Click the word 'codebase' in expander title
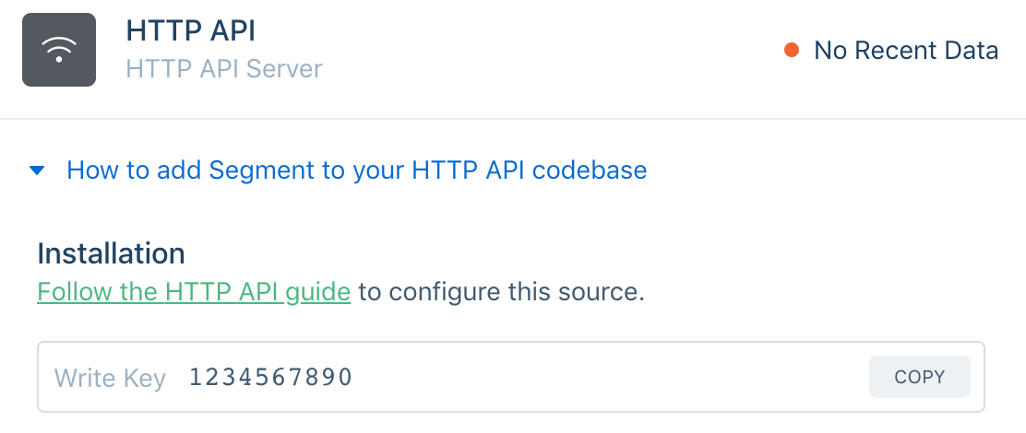 click(590, 170)
